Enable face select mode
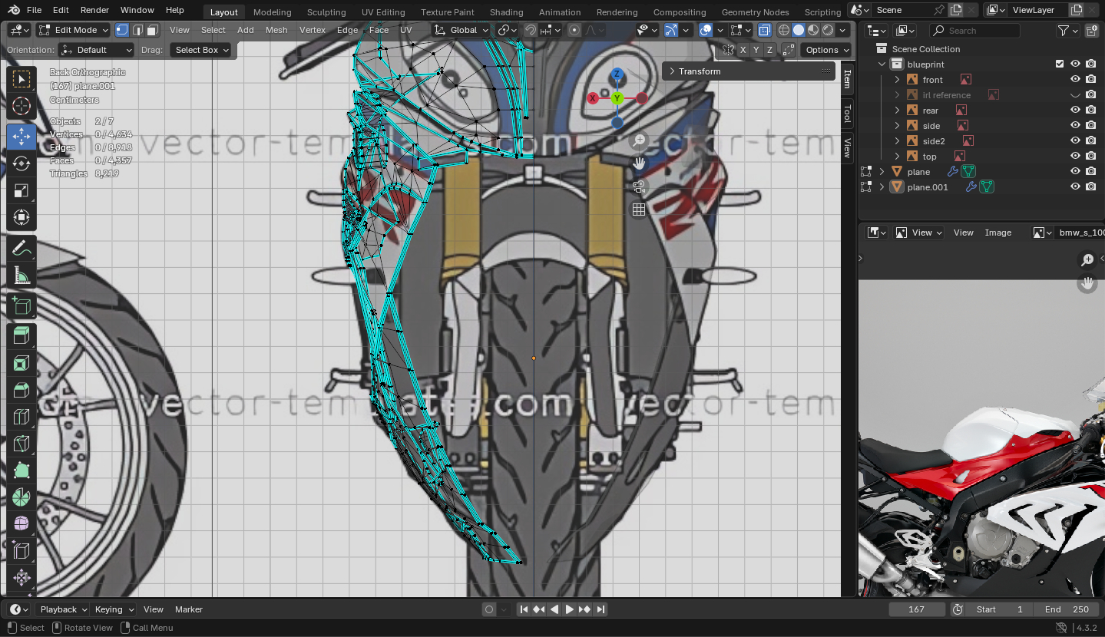 (153, 30)
